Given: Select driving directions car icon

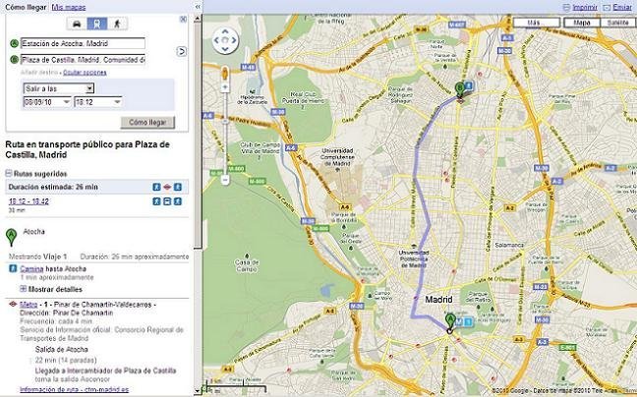Looking at the screenshot, I should click(77, 24).
